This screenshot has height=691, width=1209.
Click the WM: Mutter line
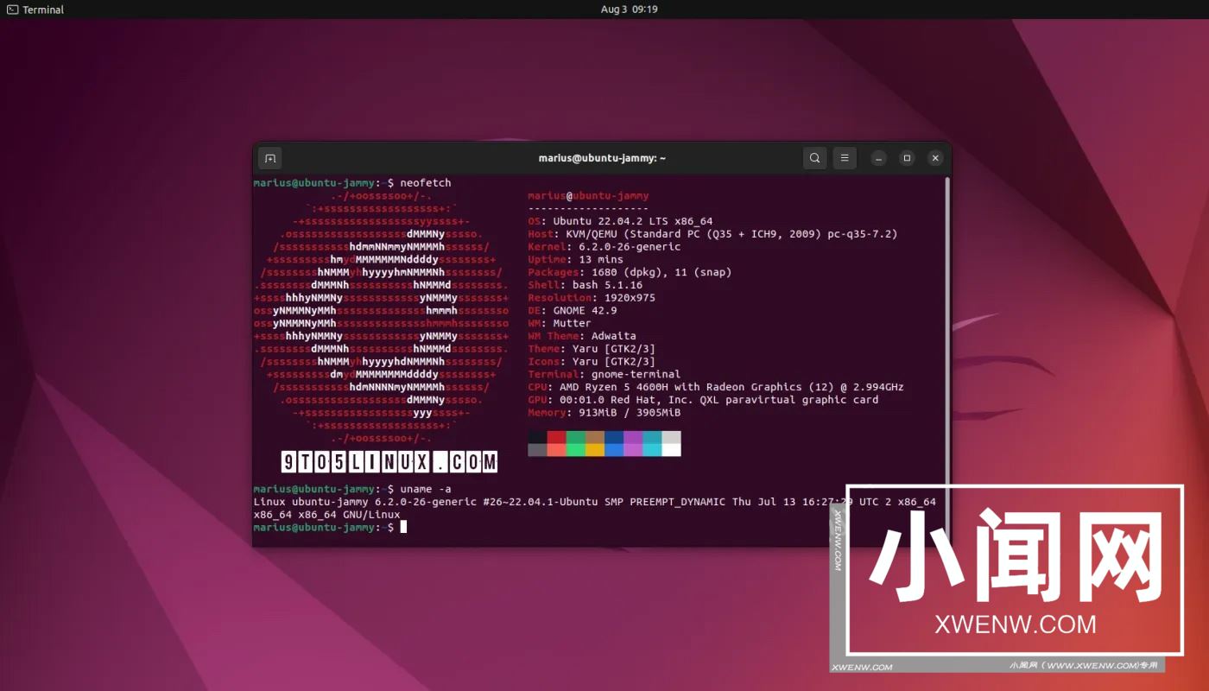(x=560, y=323)
